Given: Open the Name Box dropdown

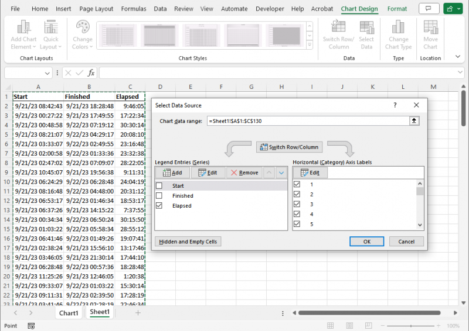Looking at the screenshot, I should [x=47, y=73].
